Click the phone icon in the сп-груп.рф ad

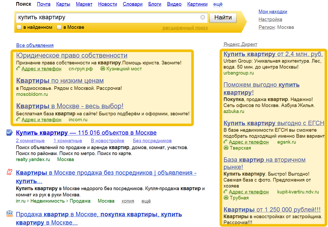[18, 69]
